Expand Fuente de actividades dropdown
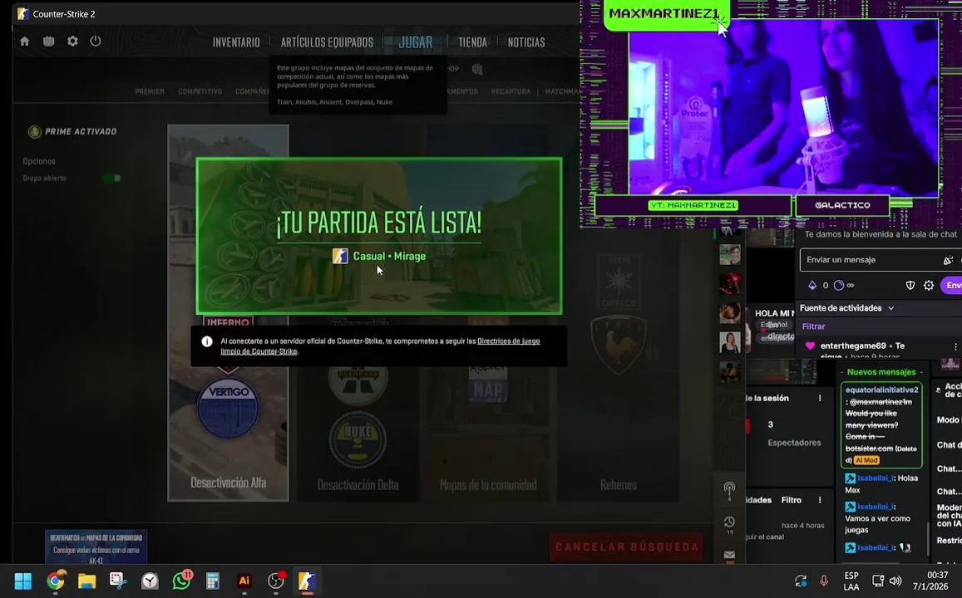 point(890,308)
